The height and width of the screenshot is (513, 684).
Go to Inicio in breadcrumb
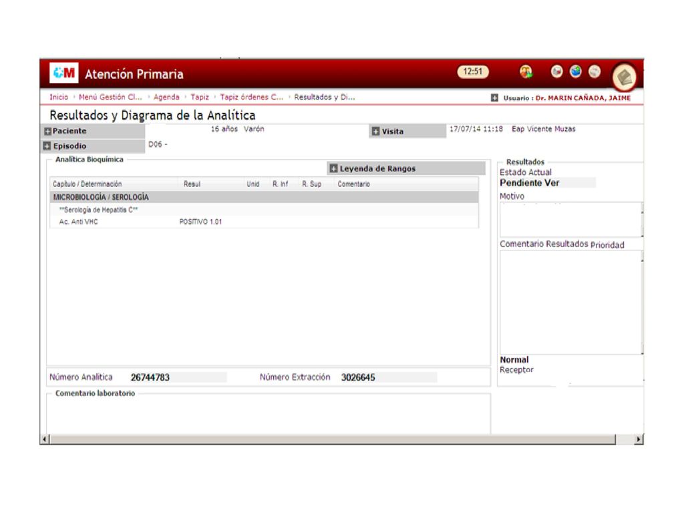(59, 98)
